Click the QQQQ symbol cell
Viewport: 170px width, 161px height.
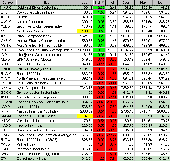tap(8, 116)
